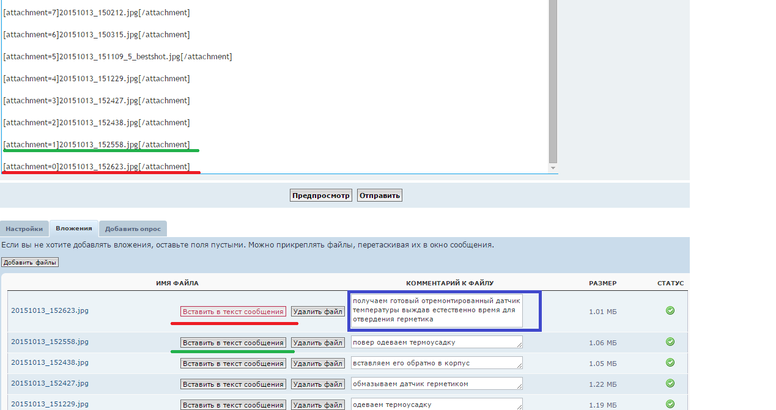This screenshot has width=776, height=410.
Task: Click the green status checkmark for 20151013_152558.jpg
Action: tap(670, 342)
